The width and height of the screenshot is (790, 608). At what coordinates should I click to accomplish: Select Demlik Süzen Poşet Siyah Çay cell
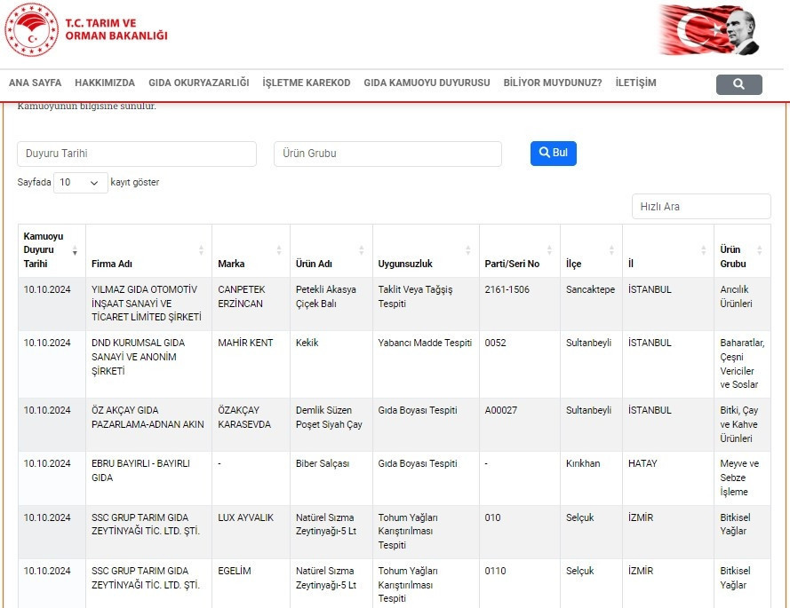[x=331, y=424]
